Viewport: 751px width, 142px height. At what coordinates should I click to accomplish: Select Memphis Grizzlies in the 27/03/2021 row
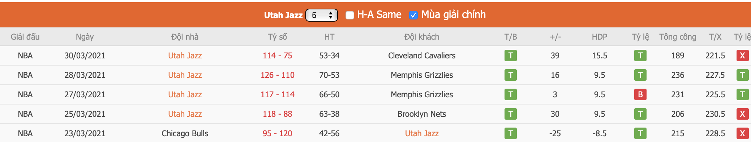[421, 94]
